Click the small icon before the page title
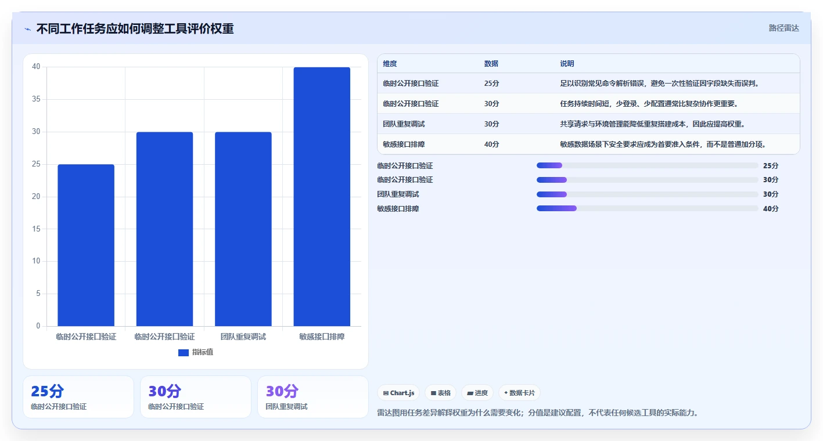The width and height of the screenshot is (823, 441). pyautogui.click(x=28, y=29)
